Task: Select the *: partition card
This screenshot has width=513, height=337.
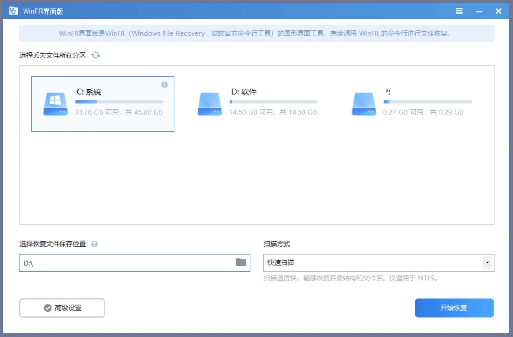Action: 411,104
